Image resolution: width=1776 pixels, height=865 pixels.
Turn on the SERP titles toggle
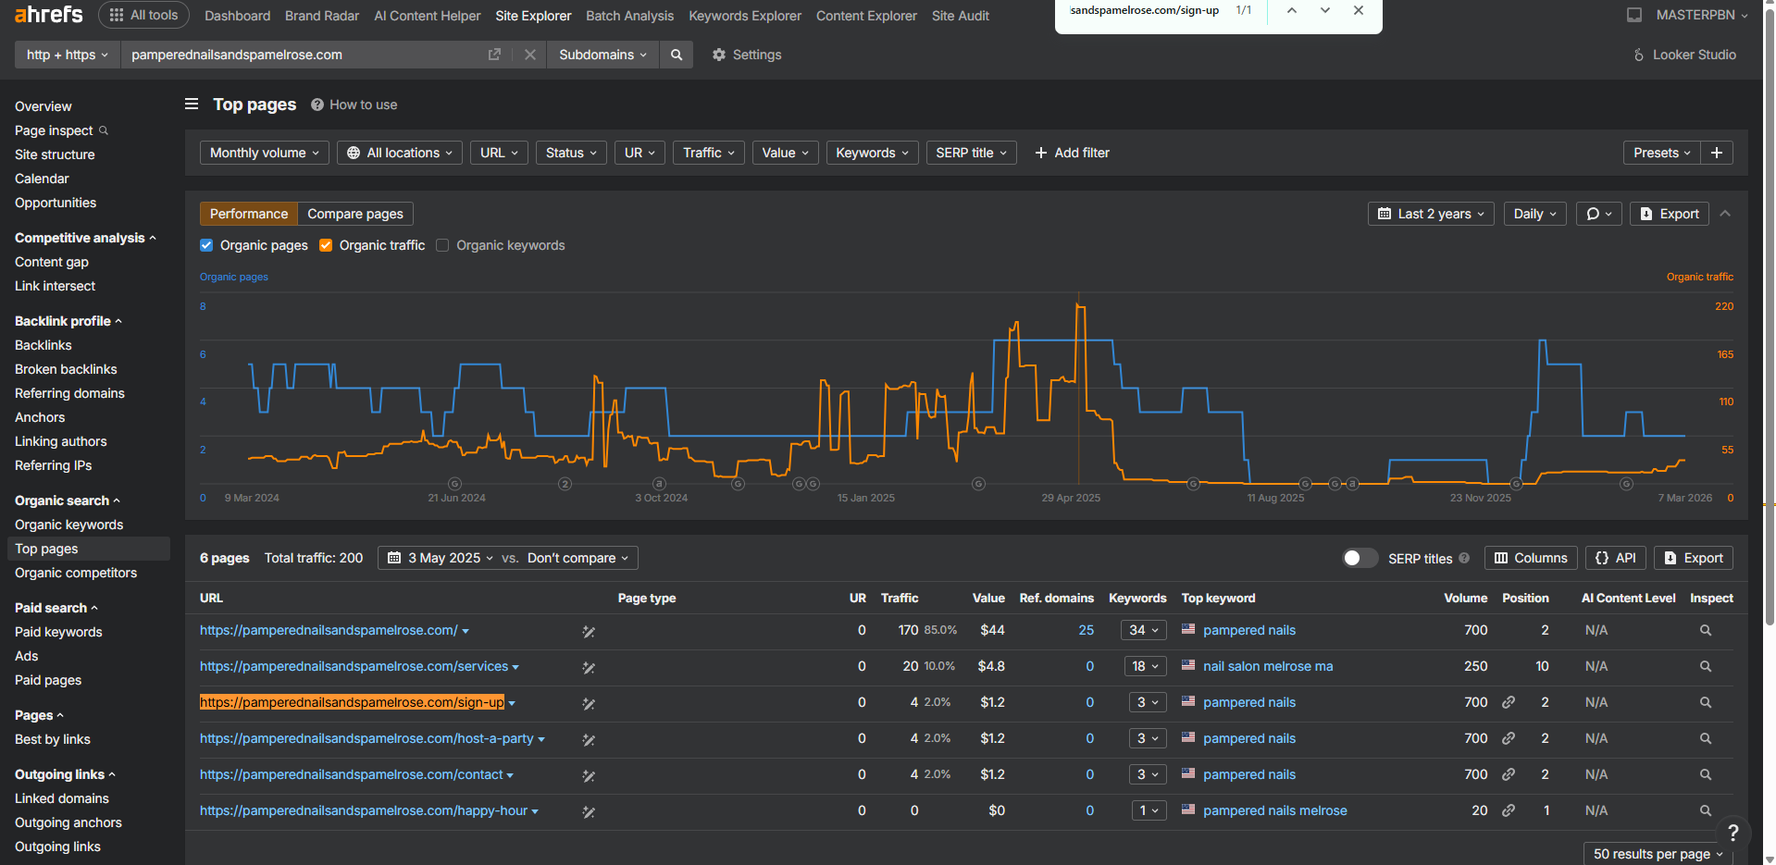point(1360,558)
